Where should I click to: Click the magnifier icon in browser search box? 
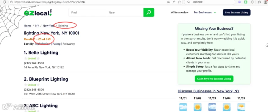188,2
